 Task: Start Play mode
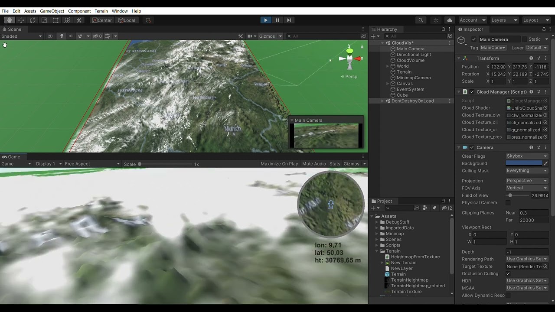click(266, 20)
